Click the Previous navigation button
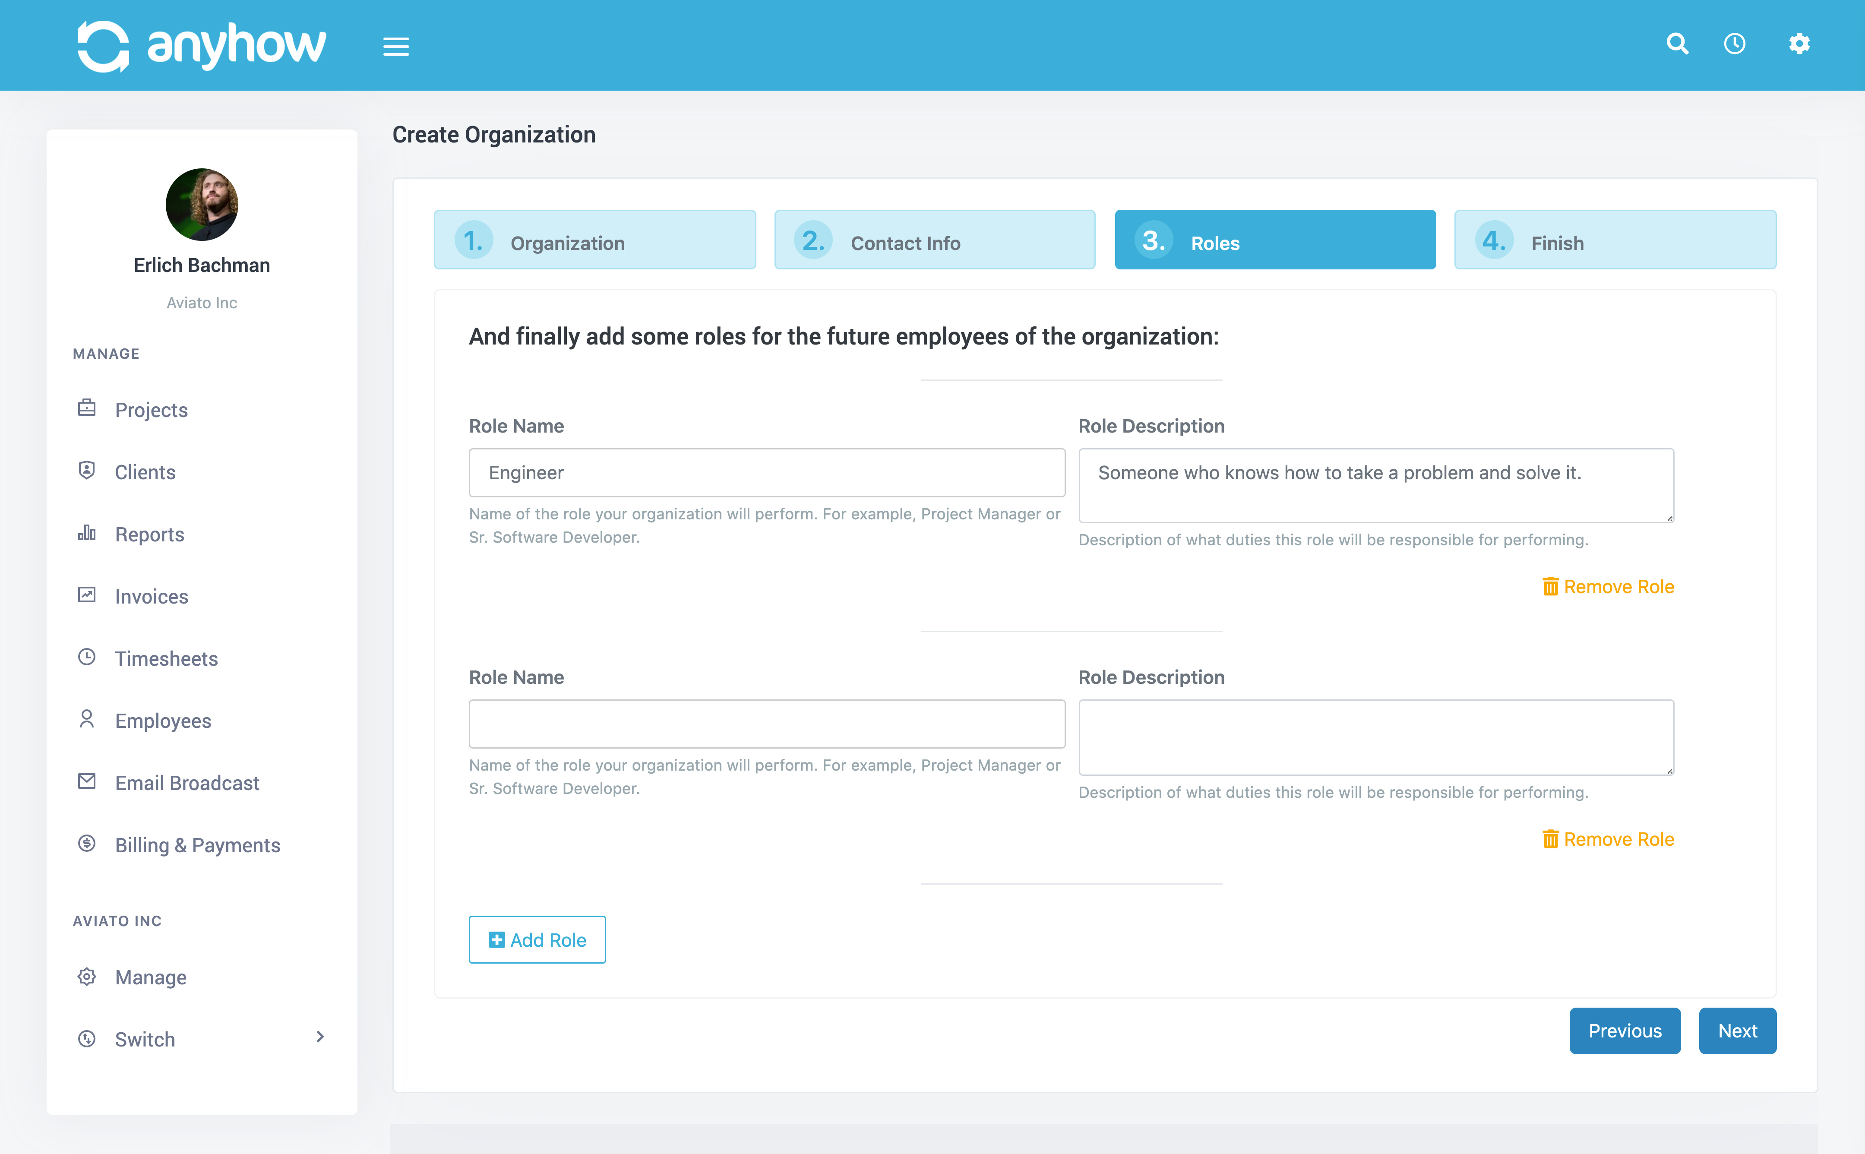1865x1154 pixels. pos(1625,1030)
